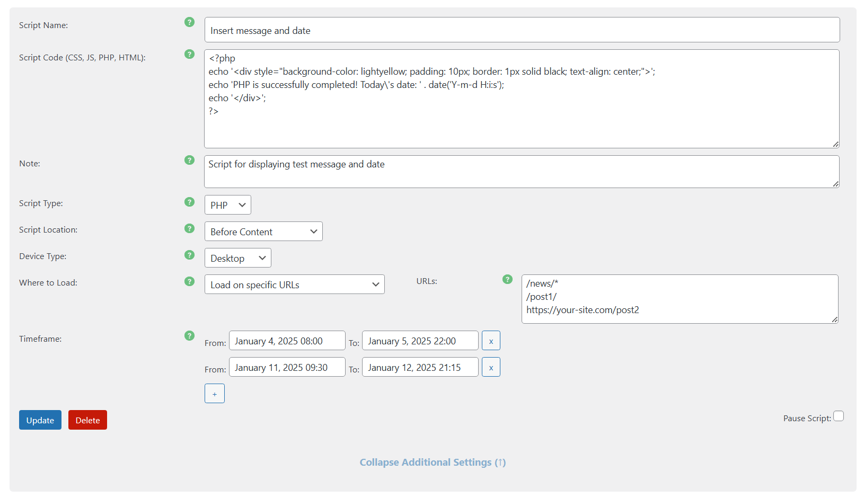Open the Load on specific URLs dropdown

[294, 284]
